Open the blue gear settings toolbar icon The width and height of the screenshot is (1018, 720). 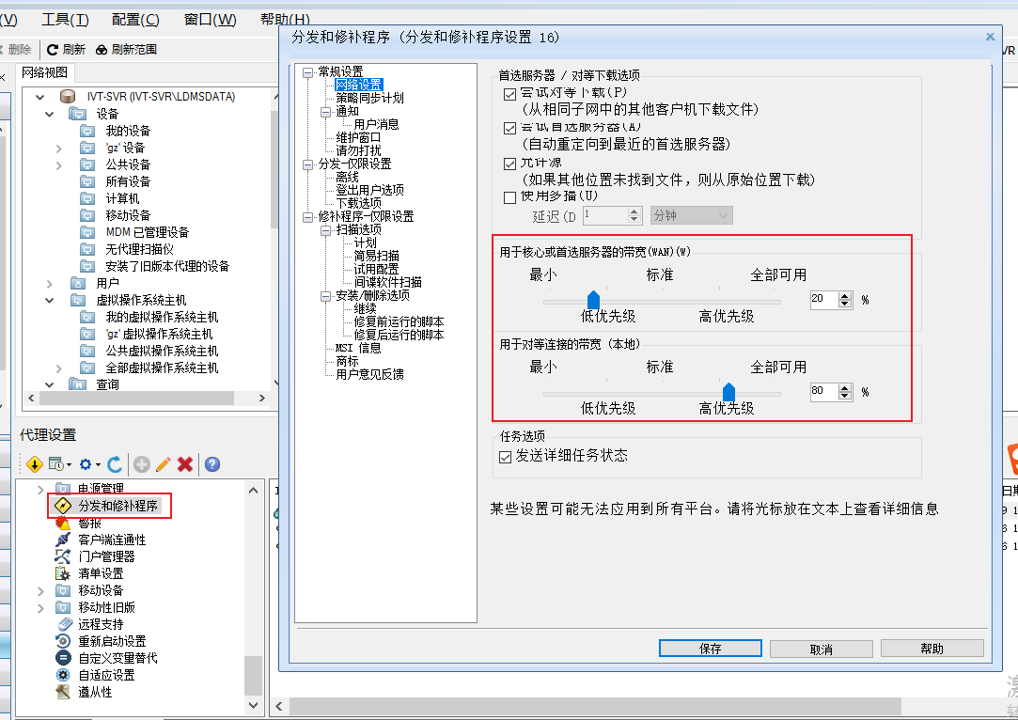[x=86, y=463]
